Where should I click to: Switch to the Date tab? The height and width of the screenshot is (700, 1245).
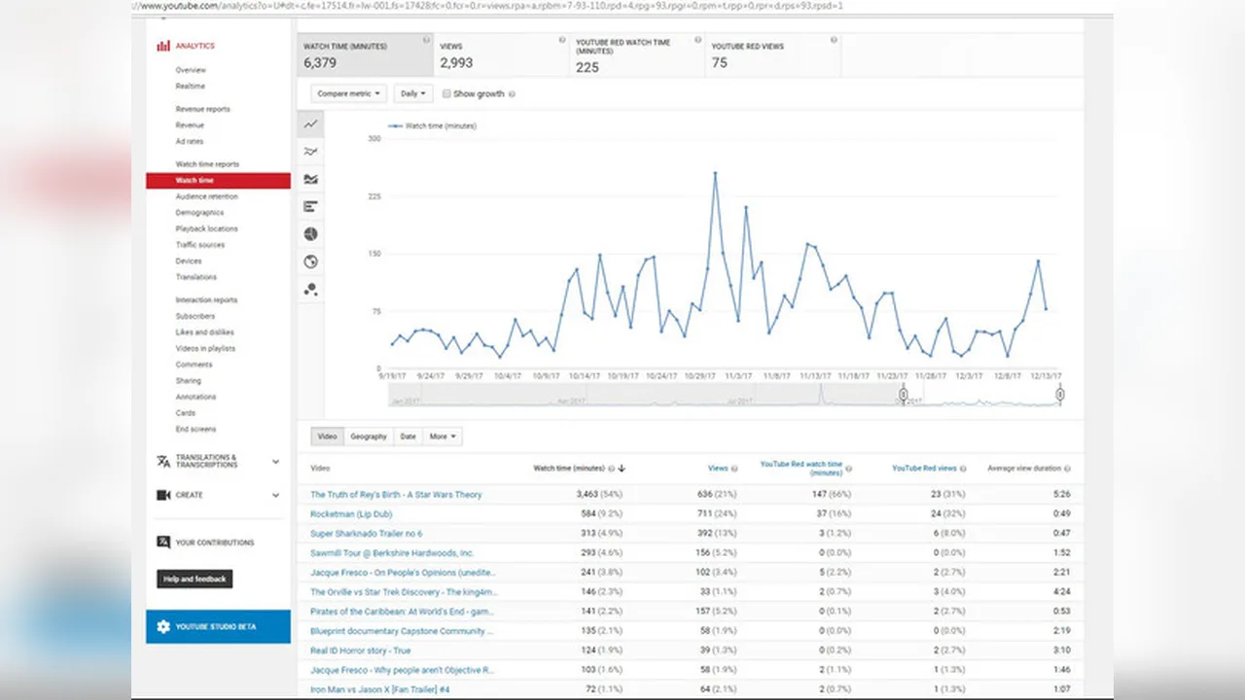pos(408,437)
